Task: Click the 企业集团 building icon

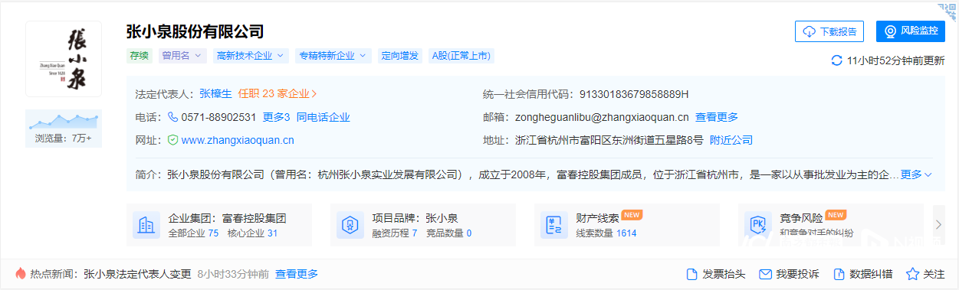Action: (x=146, y=225)
